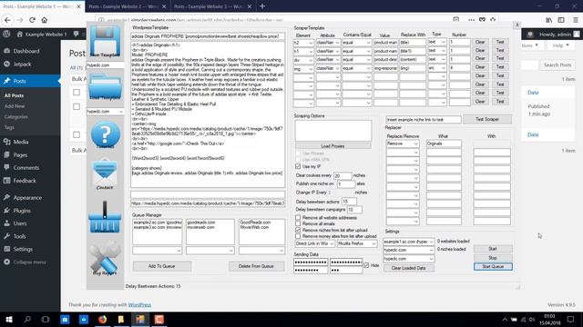Click the Load Proxies button
The height and width of the screenshot is (327, 583).
(332, 146)
